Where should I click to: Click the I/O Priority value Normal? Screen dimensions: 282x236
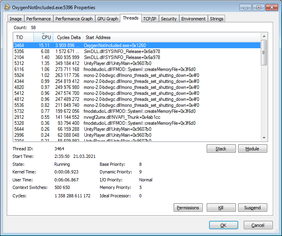[146, 180]
